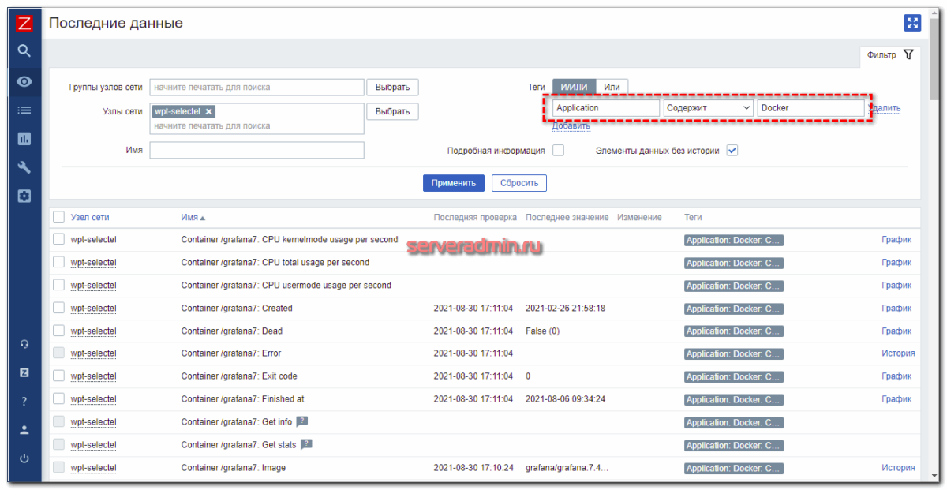Open Reports via the bar chart icon
This screenshot has height=490, width=947.
tap(24, 138)
